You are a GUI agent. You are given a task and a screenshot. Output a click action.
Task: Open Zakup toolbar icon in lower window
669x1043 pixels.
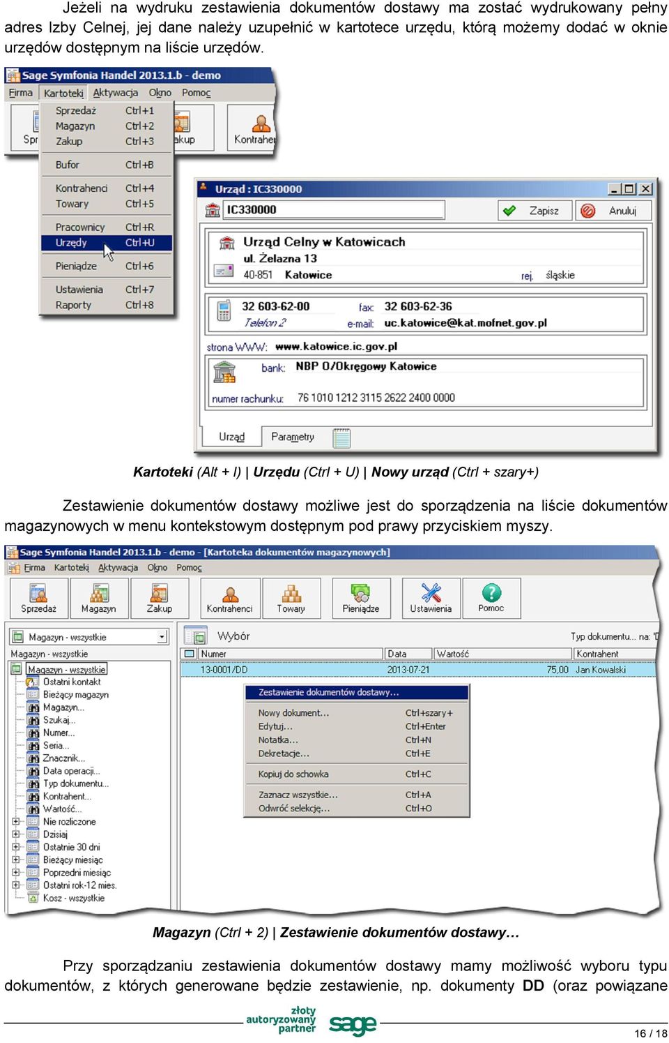click(x=159, y=598)
